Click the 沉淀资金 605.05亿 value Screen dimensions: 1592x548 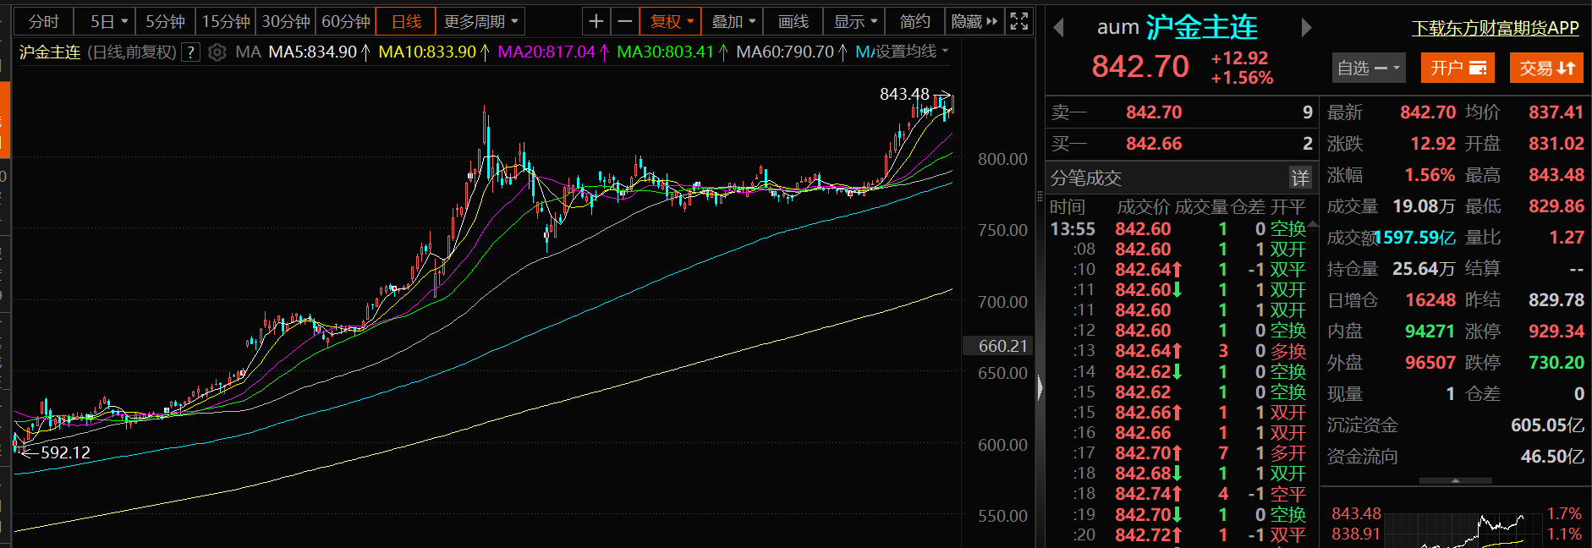click(1547, 425)
